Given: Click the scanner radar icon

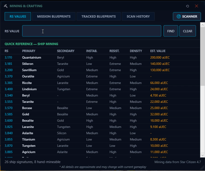Looking at the screenshot, I should click(x=179, y=17).
